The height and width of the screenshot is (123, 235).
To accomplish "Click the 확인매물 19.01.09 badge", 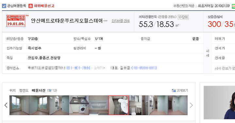I will coord(16,21).
